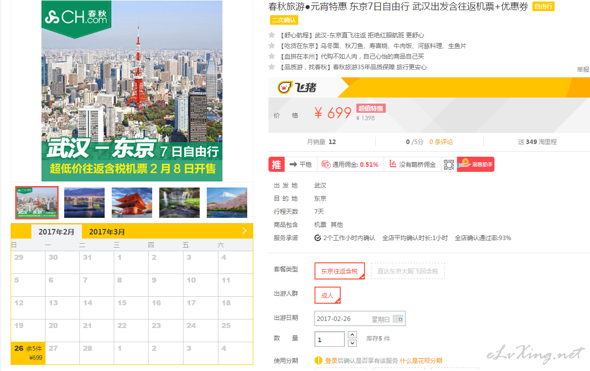Viewport: 590px width, 371px height.
Task: Click the red 推 promotion icon
Action: pyautogui.click(x=277, y=164)
